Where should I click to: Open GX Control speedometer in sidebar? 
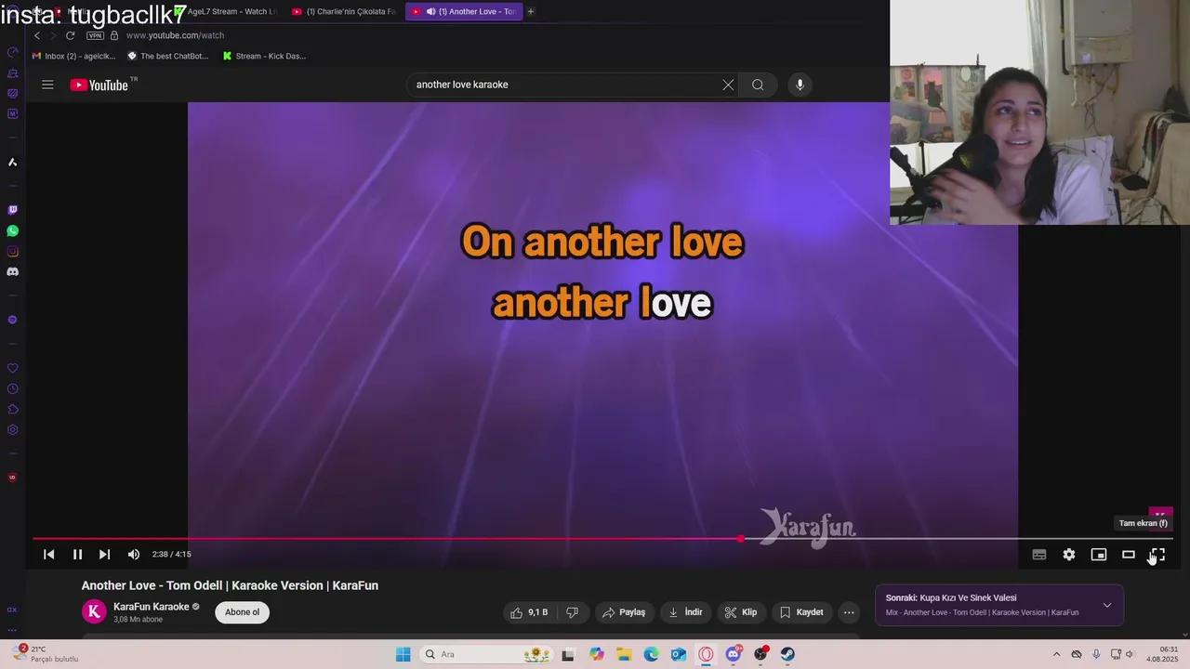click(13, 52)
